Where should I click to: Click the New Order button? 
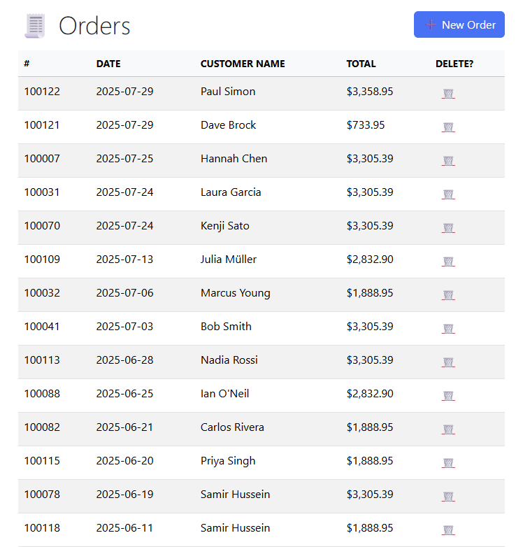[459, 24]
